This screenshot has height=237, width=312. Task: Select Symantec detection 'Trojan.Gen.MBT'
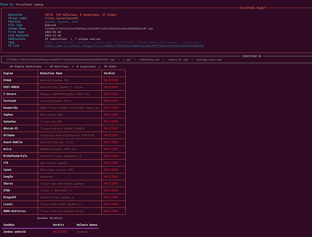click(x=51, y=121)
